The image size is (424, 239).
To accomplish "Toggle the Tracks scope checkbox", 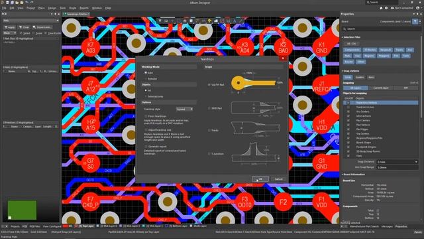I will (209, 130).
